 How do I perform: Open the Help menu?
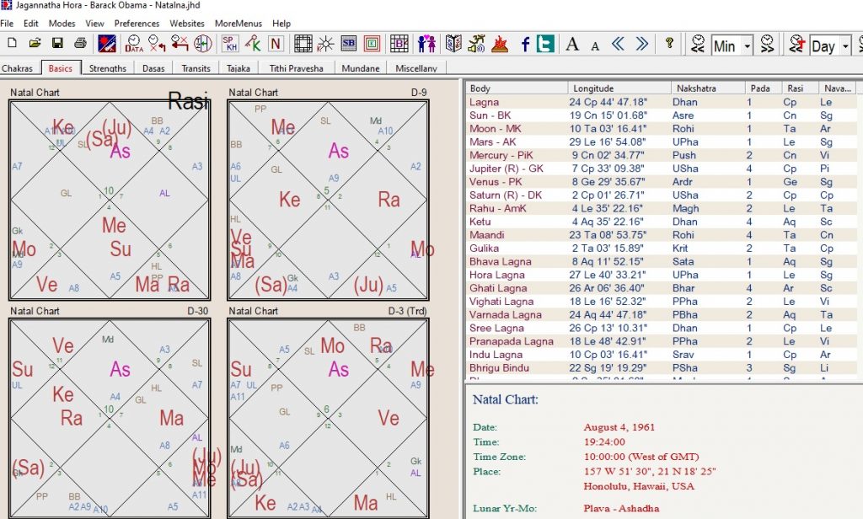[281, 23]
